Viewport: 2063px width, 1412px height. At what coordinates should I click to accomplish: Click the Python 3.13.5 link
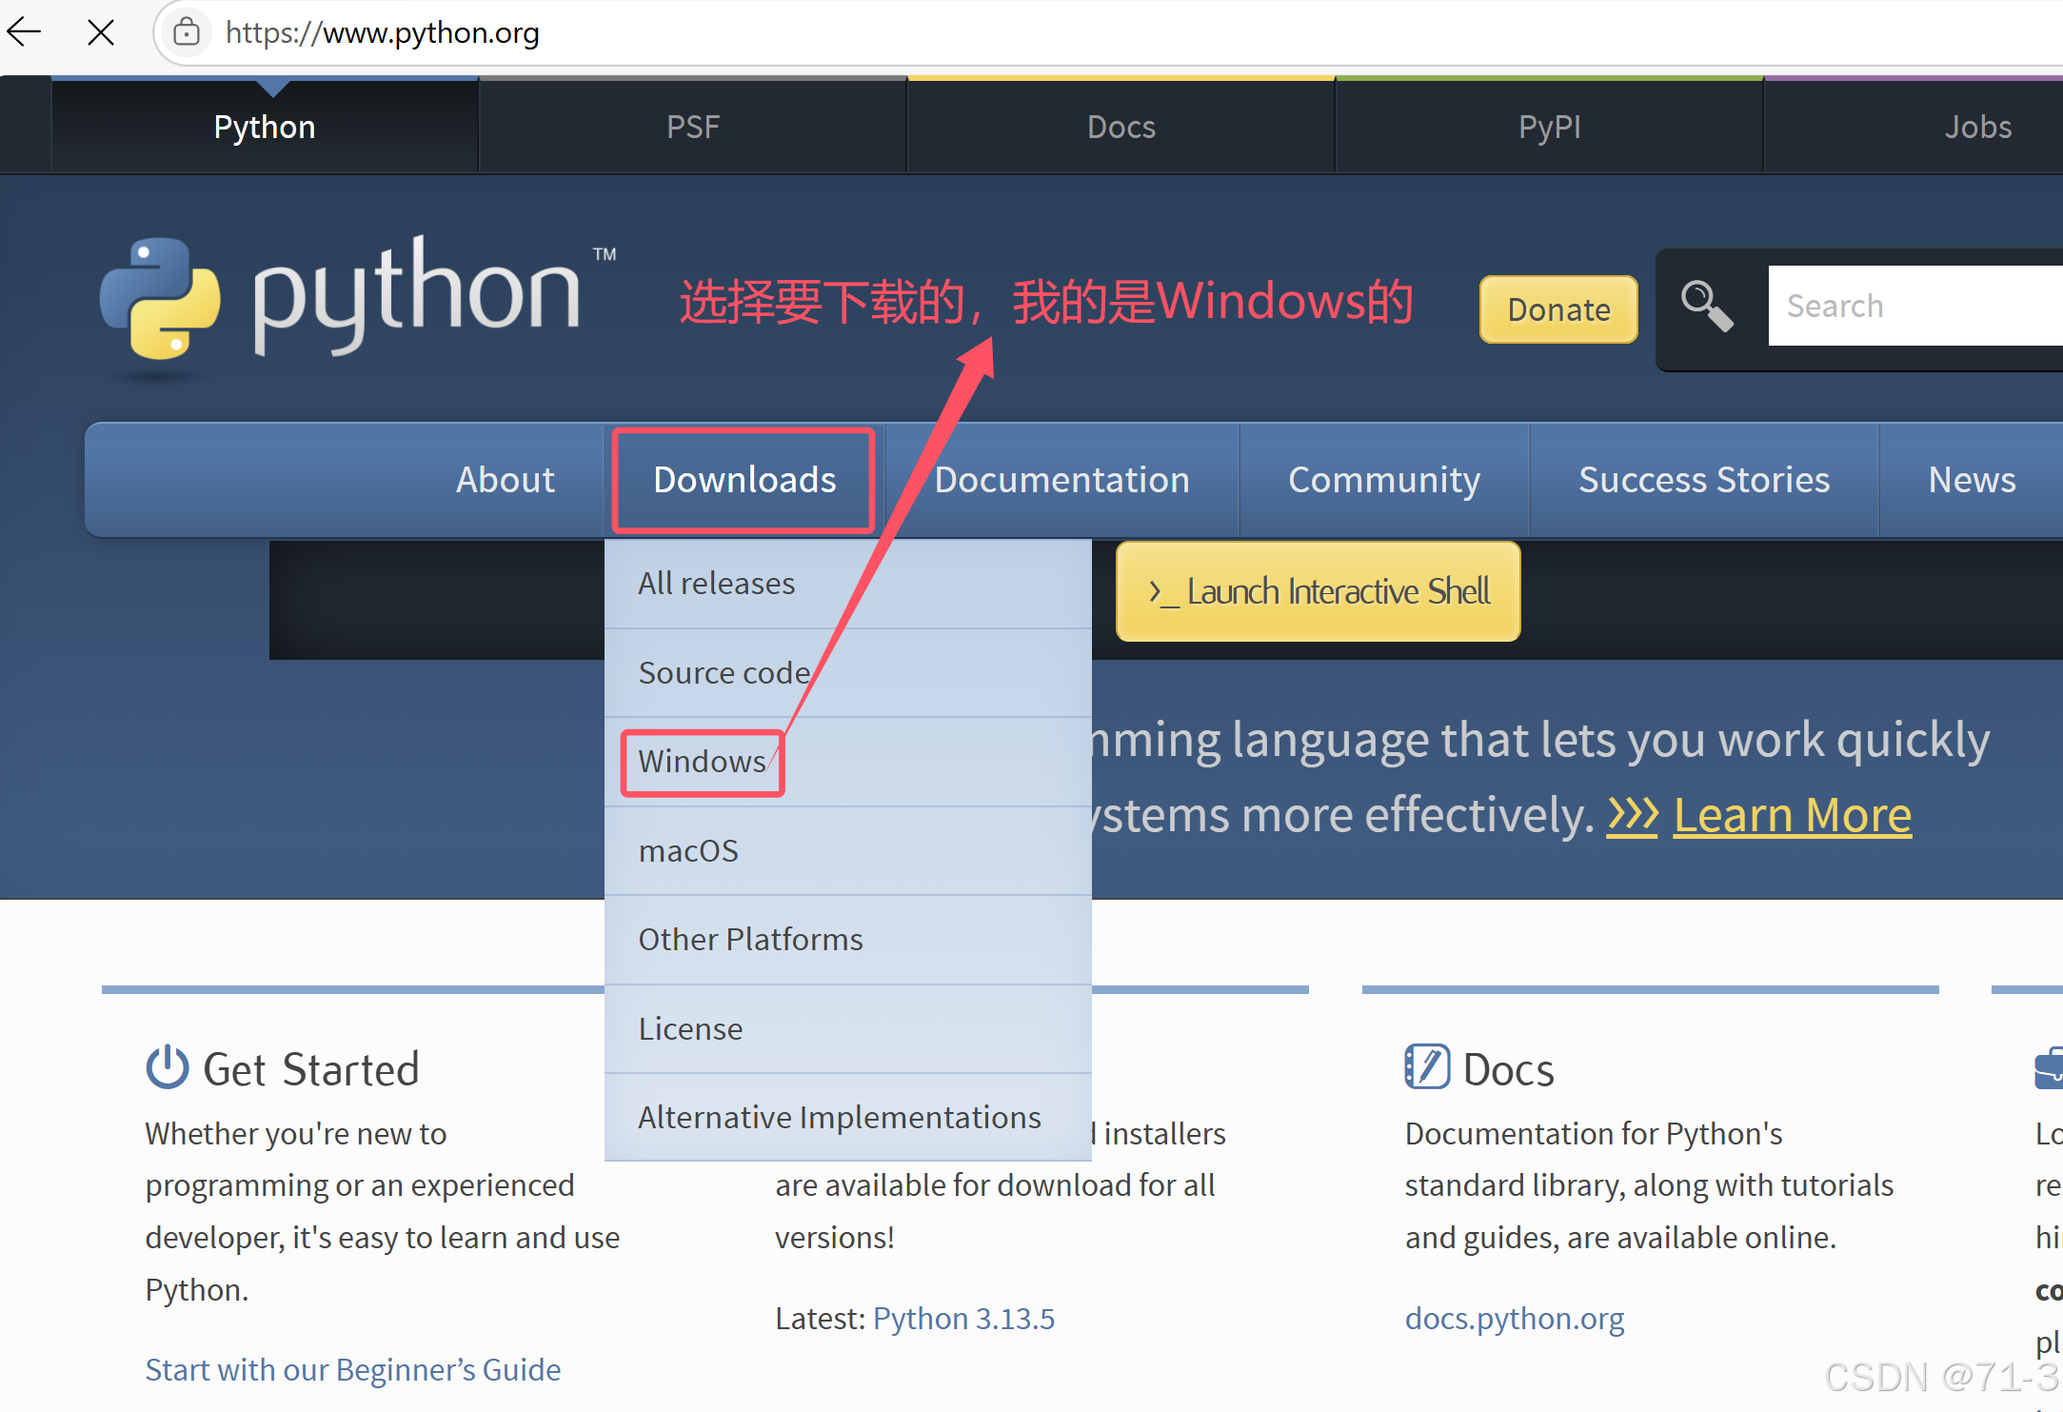[963, 1319]
